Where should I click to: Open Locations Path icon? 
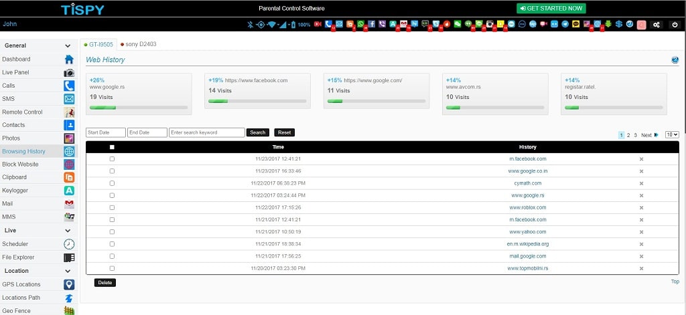69,298
